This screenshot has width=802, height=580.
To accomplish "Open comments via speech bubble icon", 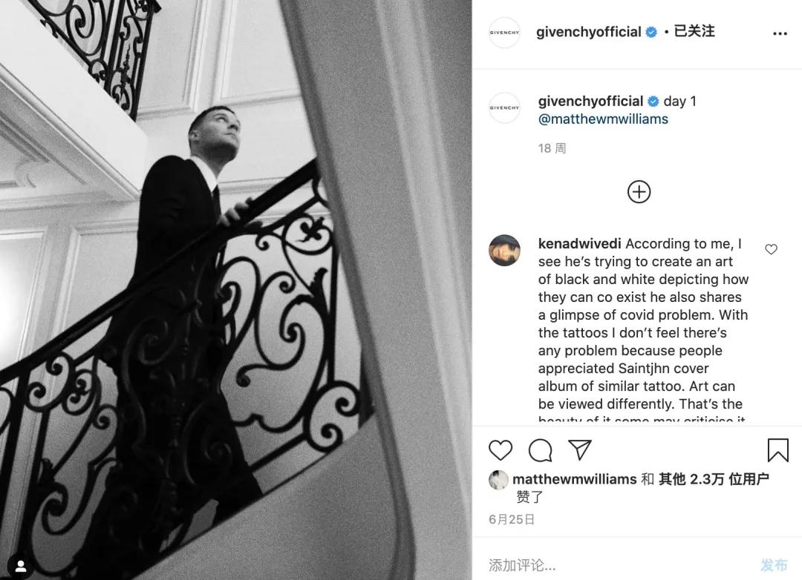I will click(540, 450).
